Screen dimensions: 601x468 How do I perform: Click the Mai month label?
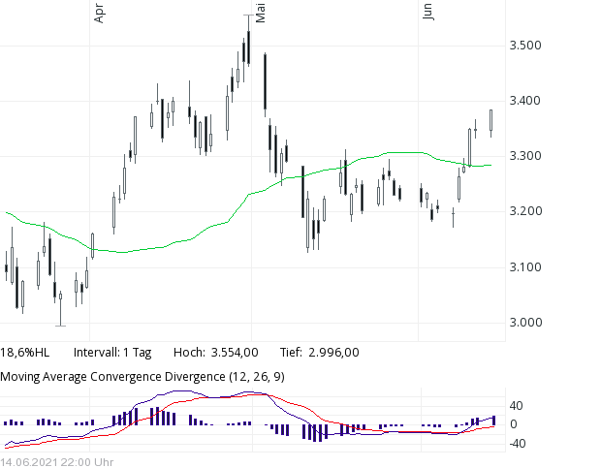click(x=260, y=12)
